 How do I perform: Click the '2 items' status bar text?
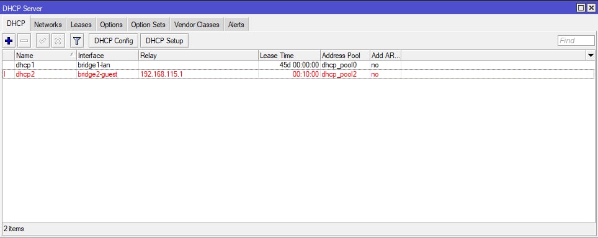tap(14, 229)
